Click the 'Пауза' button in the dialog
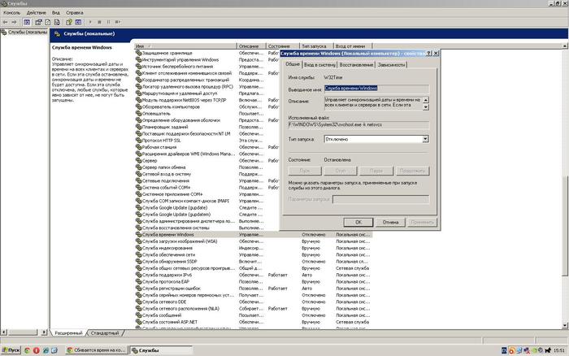 (376, 171)
